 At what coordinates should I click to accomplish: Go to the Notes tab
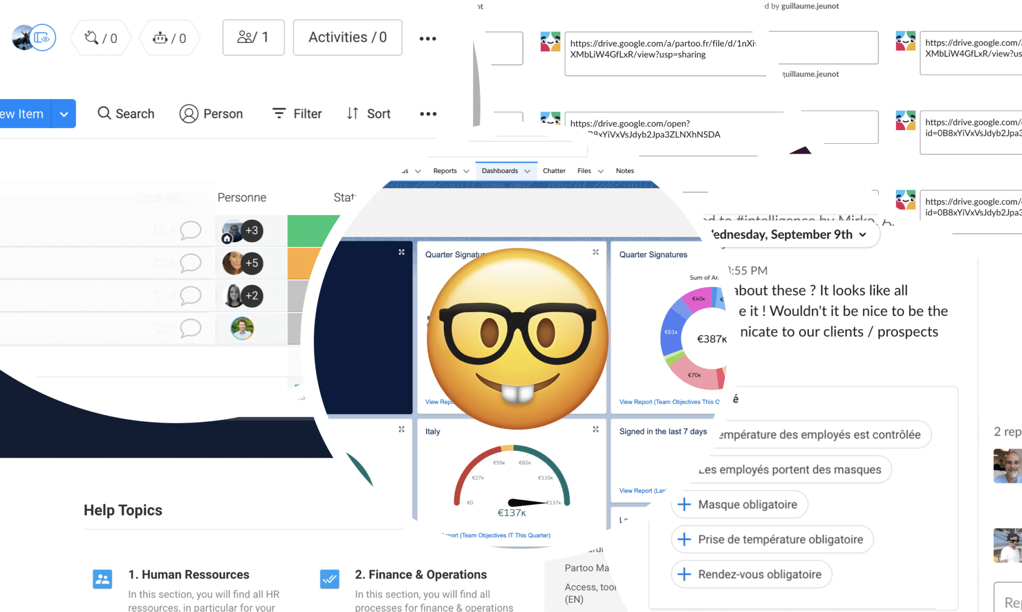click(x=625, y=171)
